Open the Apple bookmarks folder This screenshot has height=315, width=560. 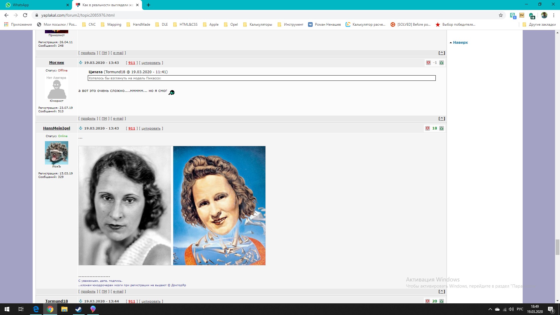tap(211, 24)
